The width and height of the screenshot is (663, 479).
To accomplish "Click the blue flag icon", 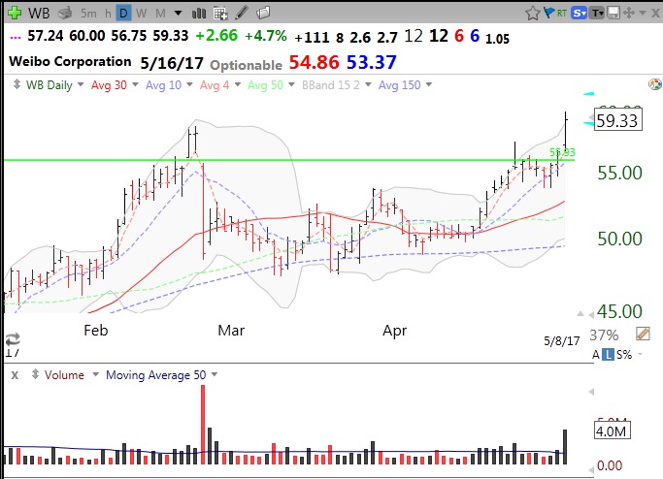I will (548, 13).
